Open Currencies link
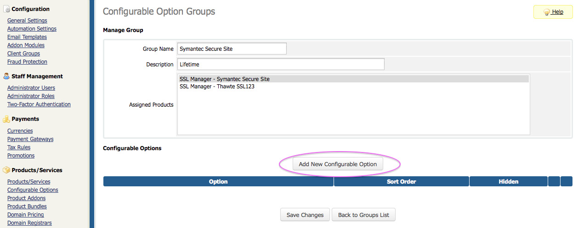 [x=20, y=131]
